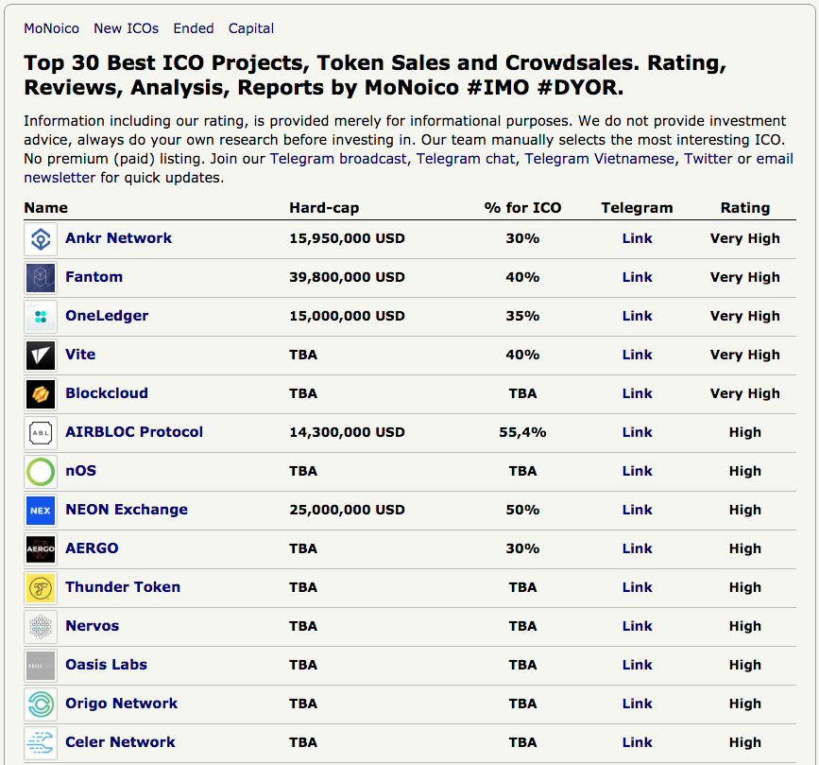Open the nOS project name link
Image resolution: width=819 pixels, height=765 pixels.
[81, 471]
